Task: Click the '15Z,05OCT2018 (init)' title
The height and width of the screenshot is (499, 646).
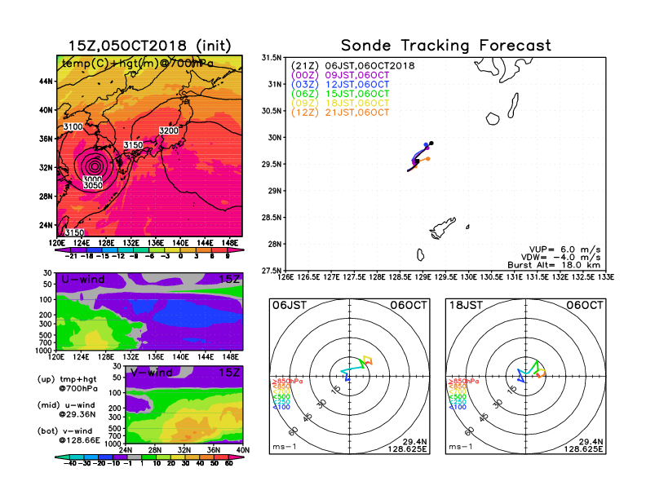Action: [x=149, y=46]
